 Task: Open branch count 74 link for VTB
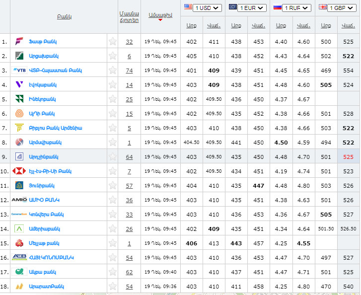[x=129, y=71]
